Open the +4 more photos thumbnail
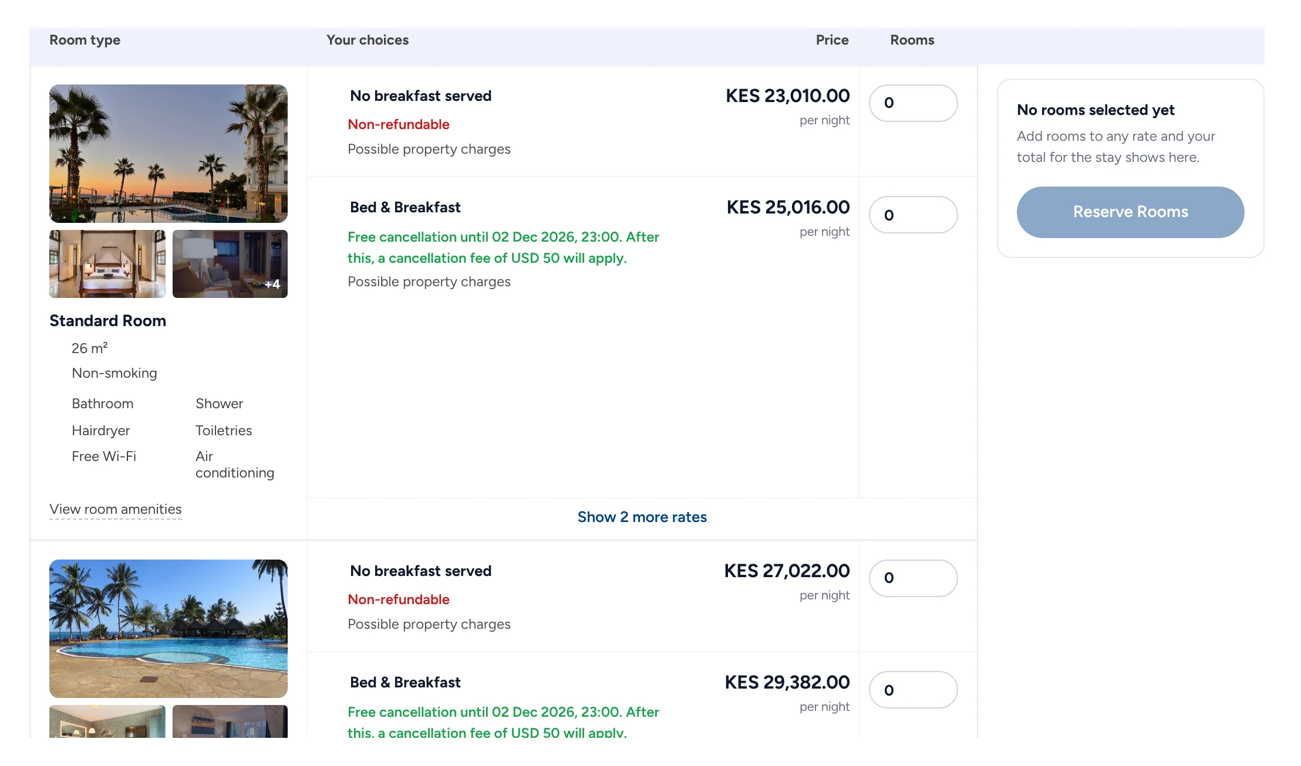The width and height of the screenshot is (1301, 766). (230, 264)
